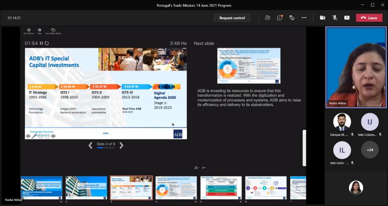The width and height of the screenshot is (388, 206).
Task: Advance to next slide using right chevron
Action: click(121, 146)
